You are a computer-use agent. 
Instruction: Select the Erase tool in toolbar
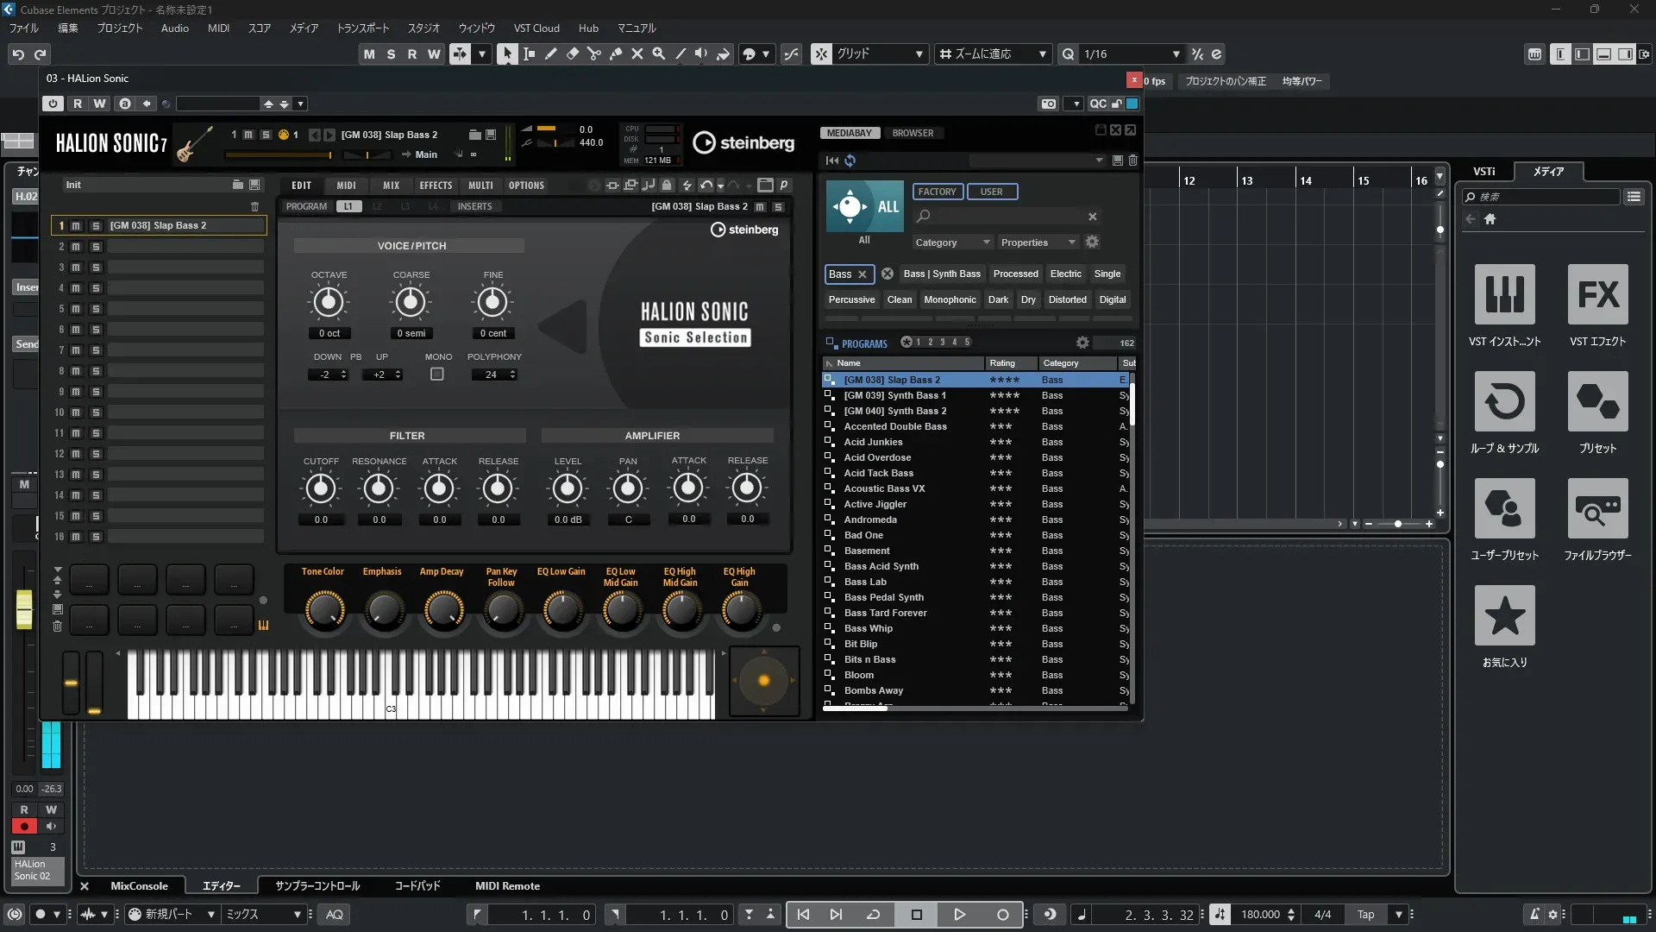click(x=573, y=54)
